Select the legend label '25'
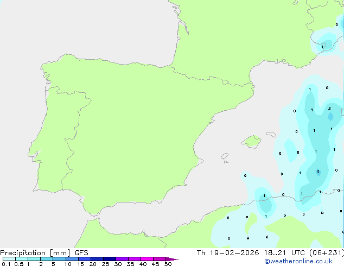This screenshot has height=266, width=344. coord(105,264)
